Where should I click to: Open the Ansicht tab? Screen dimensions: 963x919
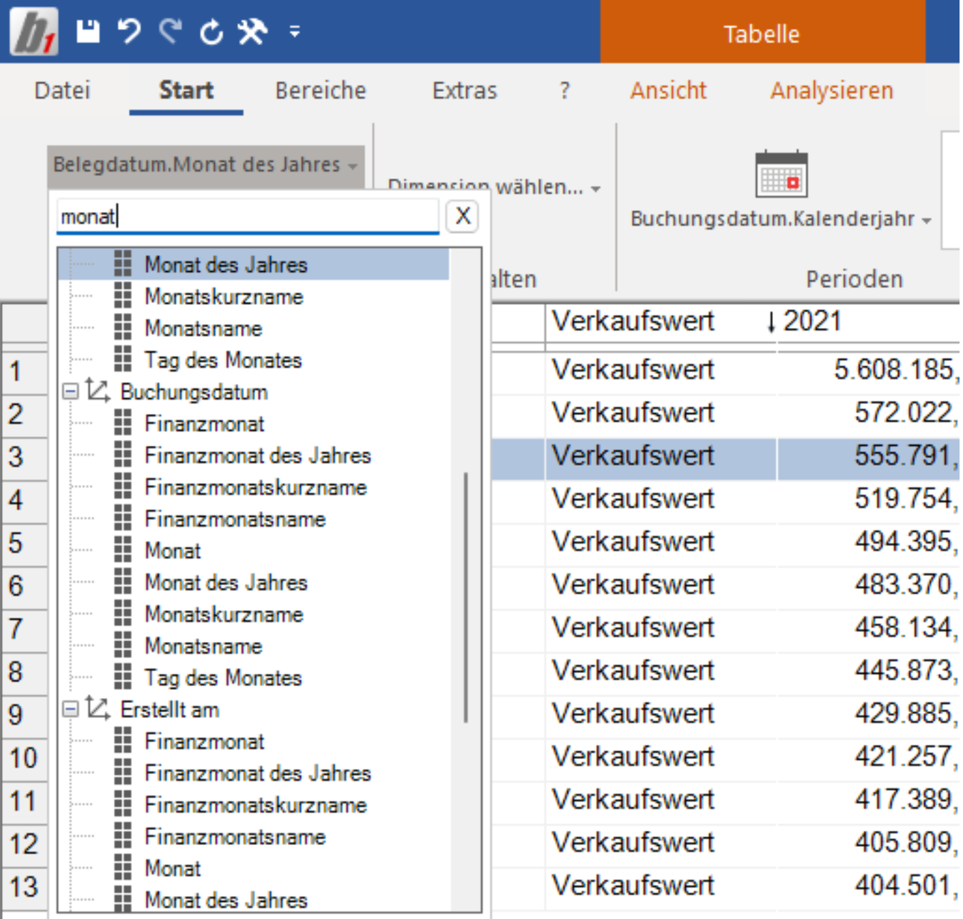(x=669, y=91)
